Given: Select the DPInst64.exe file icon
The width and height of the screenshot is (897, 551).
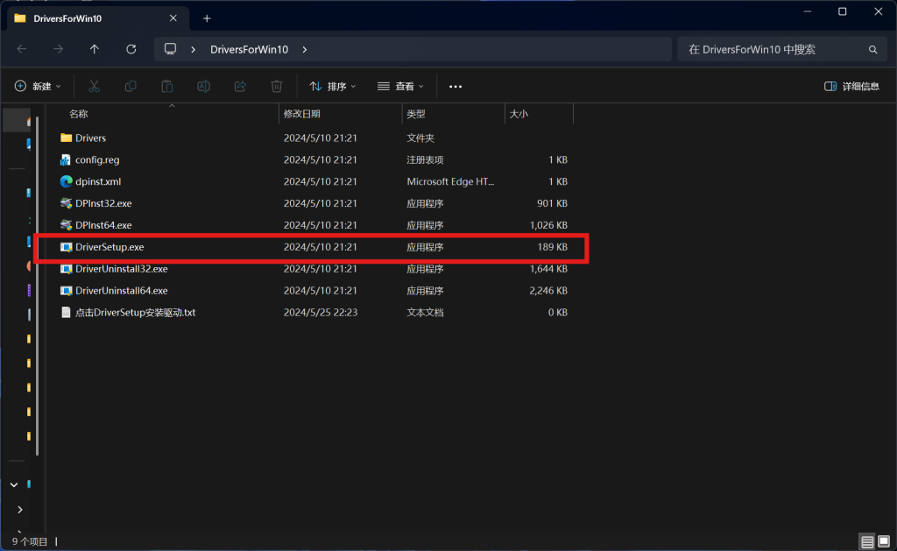Looking at the screenshot, I should point(67,225).
